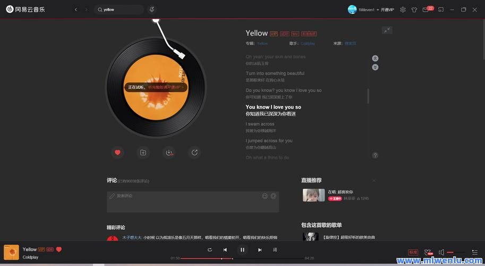Click the volume slider
The height and width of the screenshot is (266, 485).
coord(456,252)
